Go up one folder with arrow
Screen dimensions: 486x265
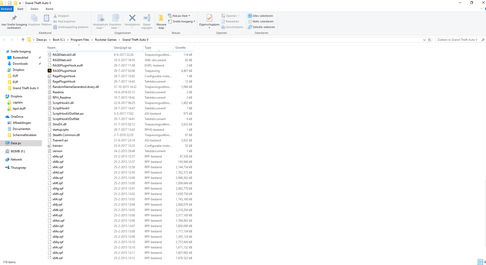tap(23, 40)
